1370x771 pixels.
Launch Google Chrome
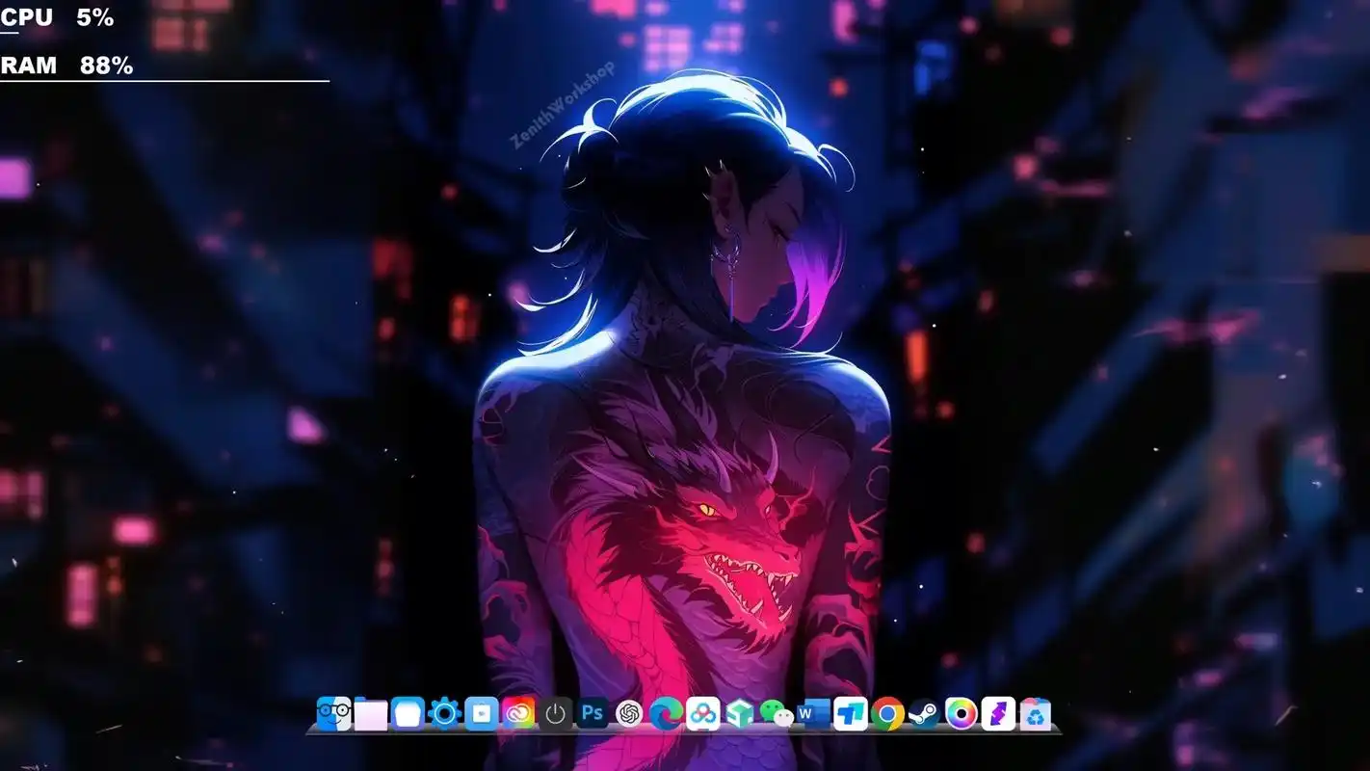(887, 714)
